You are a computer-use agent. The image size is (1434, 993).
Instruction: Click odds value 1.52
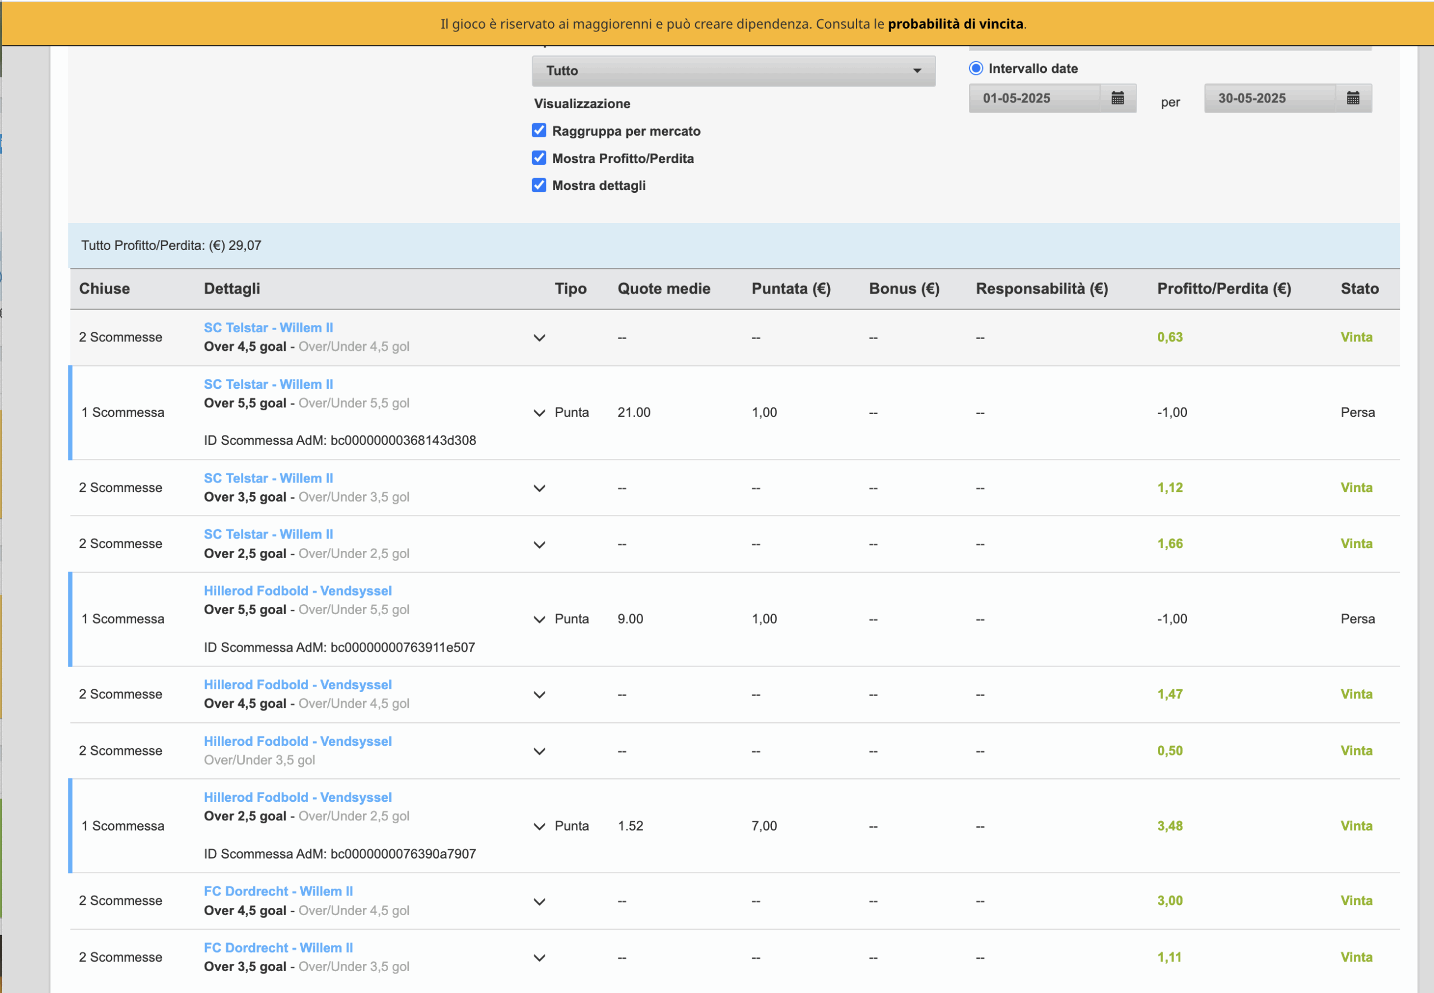click(x=630, y=826)
